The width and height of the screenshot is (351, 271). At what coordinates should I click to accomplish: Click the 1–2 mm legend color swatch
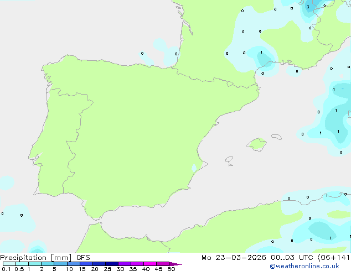coord(35,264)
